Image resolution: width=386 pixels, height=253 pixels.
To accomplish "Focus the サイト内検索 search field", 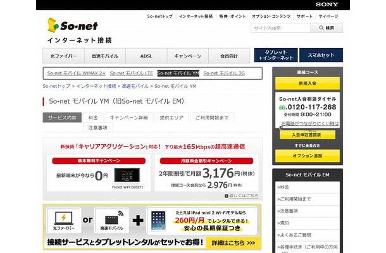I will (x=280, y=28).
